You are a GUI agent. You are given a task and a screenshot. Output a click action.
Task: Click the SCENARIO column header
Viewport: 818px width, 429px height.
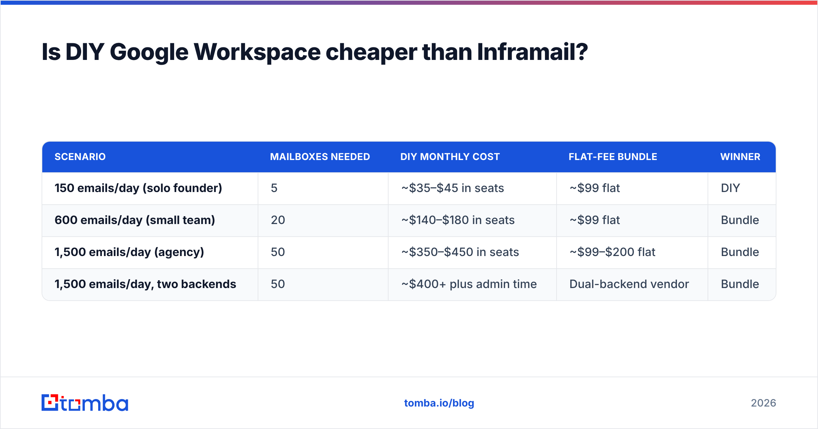pos(80,157)
